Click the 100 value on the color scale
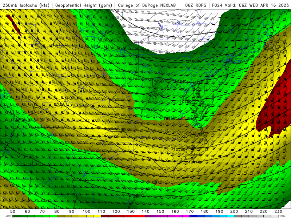The image size is (291, 218). [x=87, y=211]
